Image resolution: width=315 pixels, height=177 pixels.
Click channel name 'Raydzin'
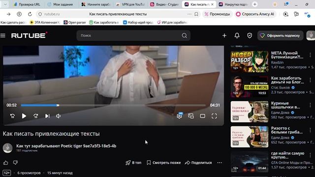(x=277, y=62)
